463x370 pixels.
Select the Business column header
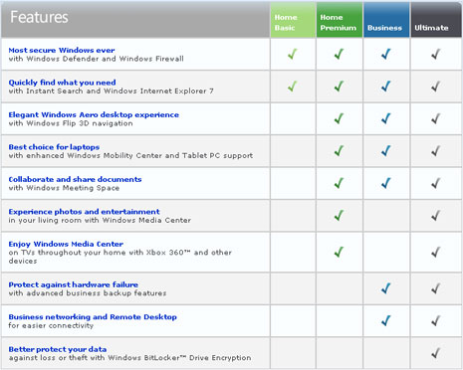pos(386,20)
